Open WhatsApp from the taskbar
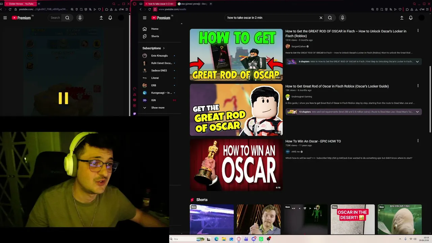Viewport: 432px width, 243px height. [261, 239]
